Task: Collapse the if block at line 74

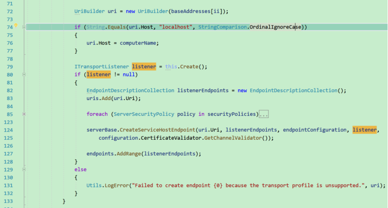Action: (x=24, y=27)
